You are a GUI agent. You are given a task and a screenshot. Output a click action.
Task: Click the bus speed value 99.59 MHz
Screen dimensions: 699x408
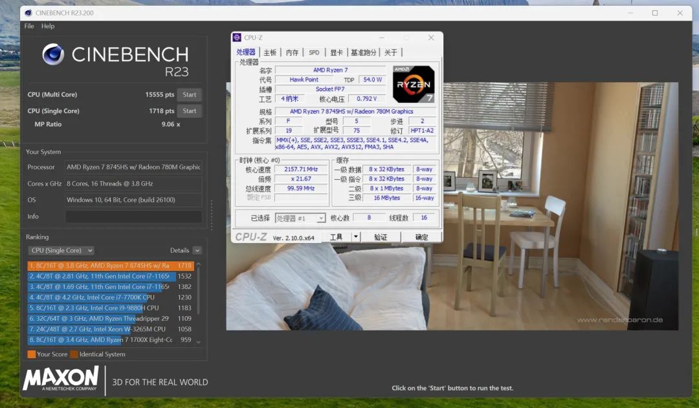[x=301, y=188]
